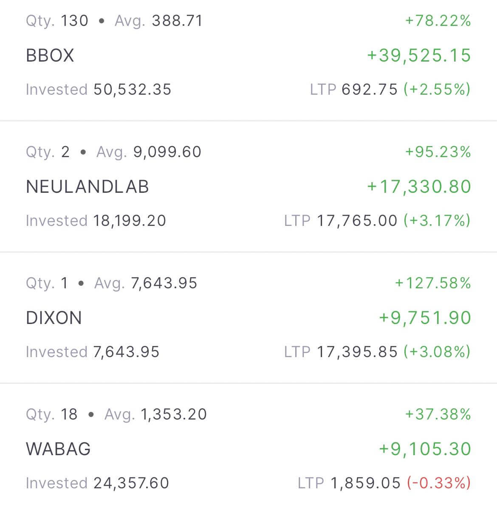Tap NEULANDLAB LTP 17,765.00

[x=357, y=221]
